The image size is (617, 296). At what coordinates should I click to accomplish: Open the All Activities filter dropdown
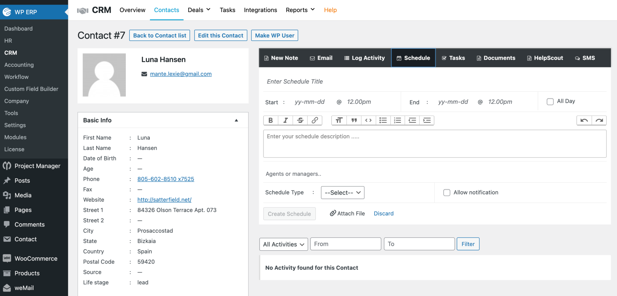click(x=283, y=244)
